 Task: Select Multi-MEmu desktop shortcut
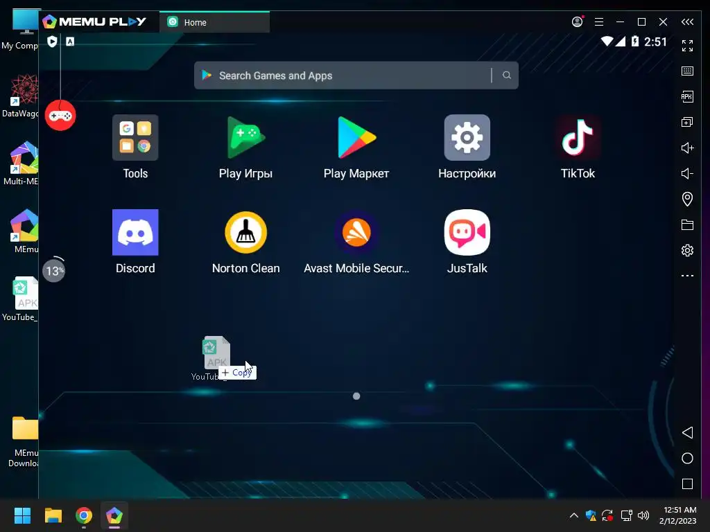[20, 163]
